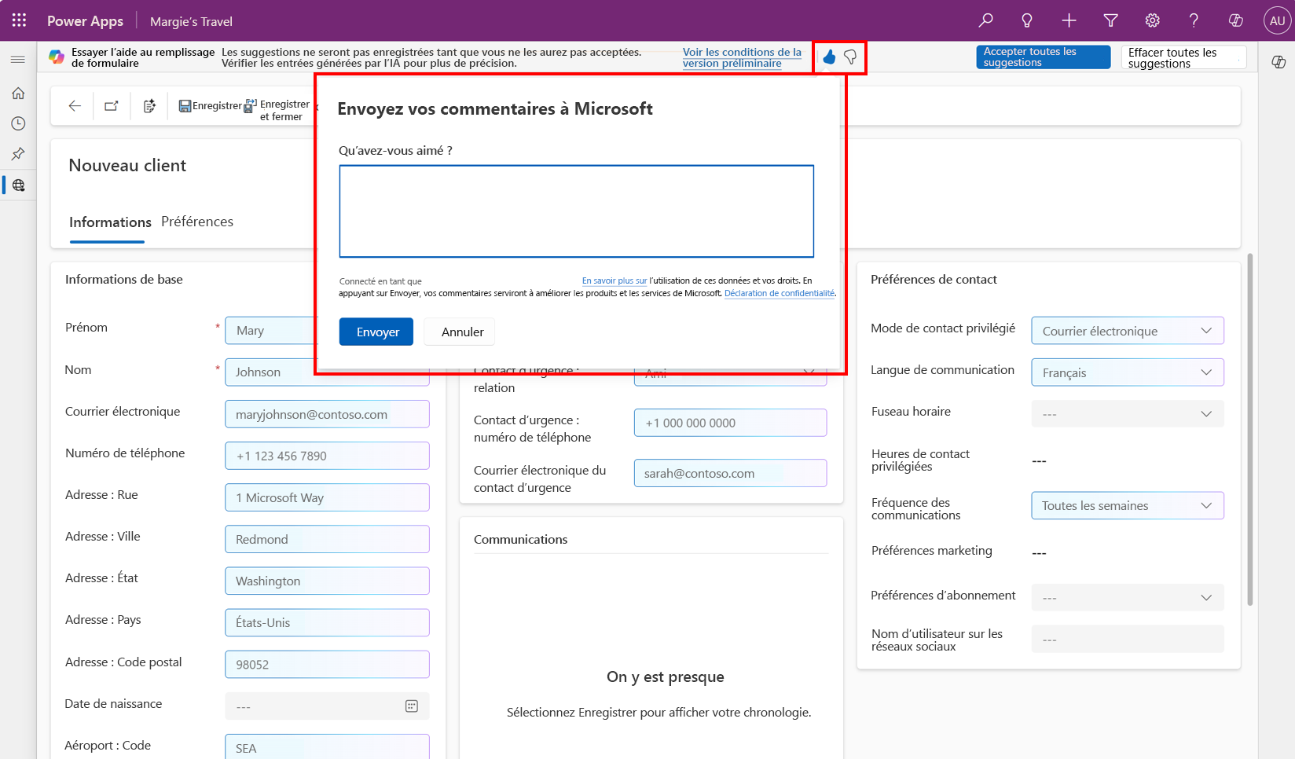Expand the hamburger navigation menu
The height and width of the screenshot is (759, 1295).
(x=18, y=59)
